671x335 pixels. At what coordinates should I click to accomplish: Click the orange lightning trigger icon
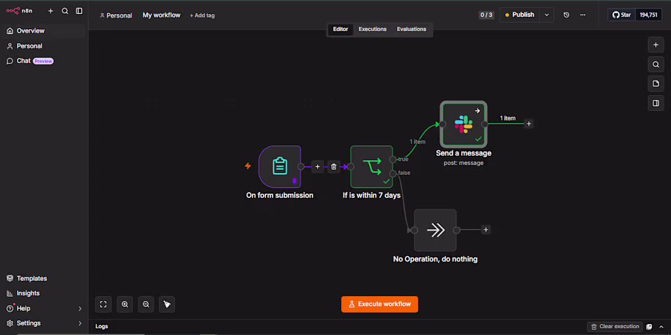248,166
